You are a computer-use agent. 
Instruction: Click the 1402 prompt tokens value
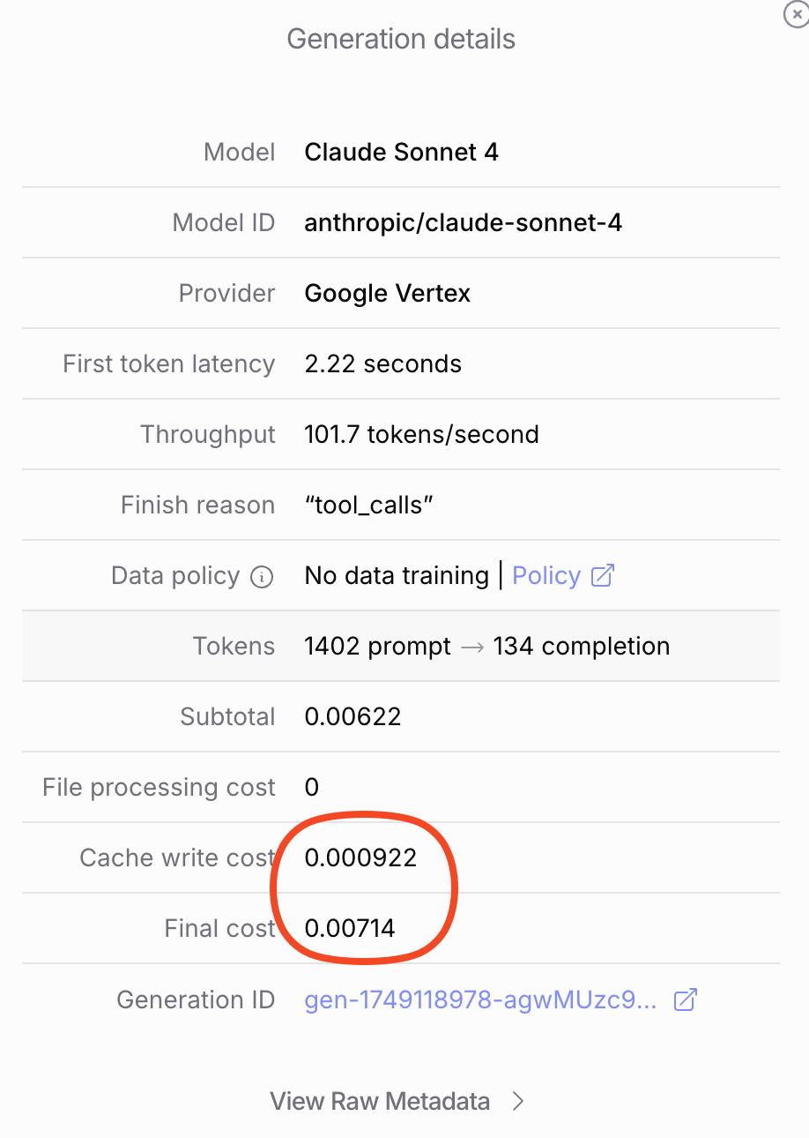tap(377, 647)
